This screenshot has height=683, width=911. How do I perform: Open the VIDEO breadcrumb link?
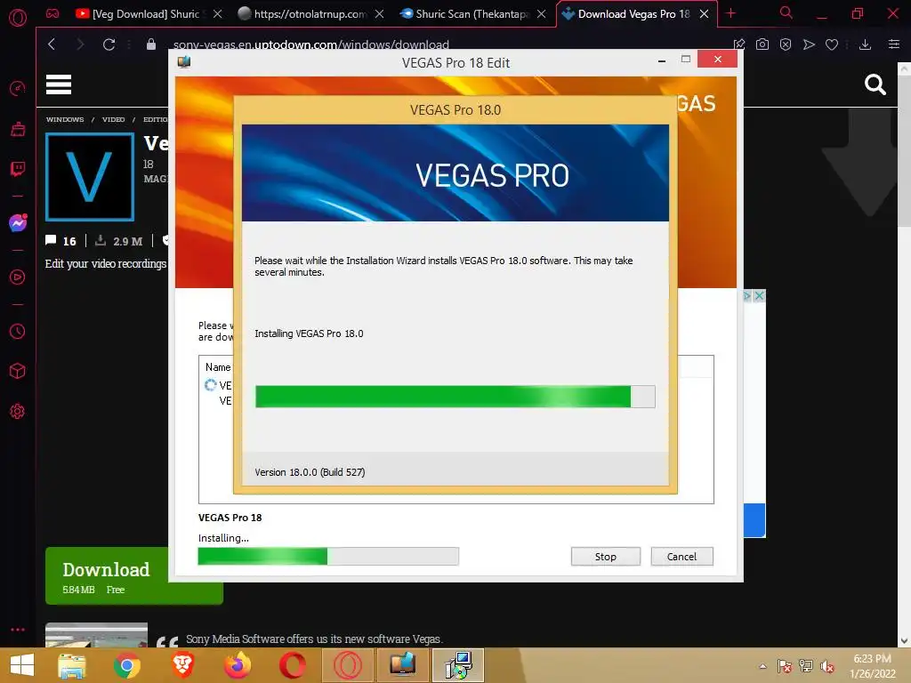113,120
